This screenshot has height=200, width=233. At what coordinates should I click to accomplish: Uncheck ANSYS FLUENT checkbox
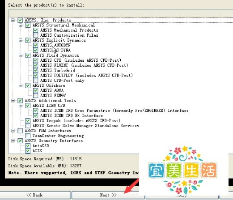[35, 65]
